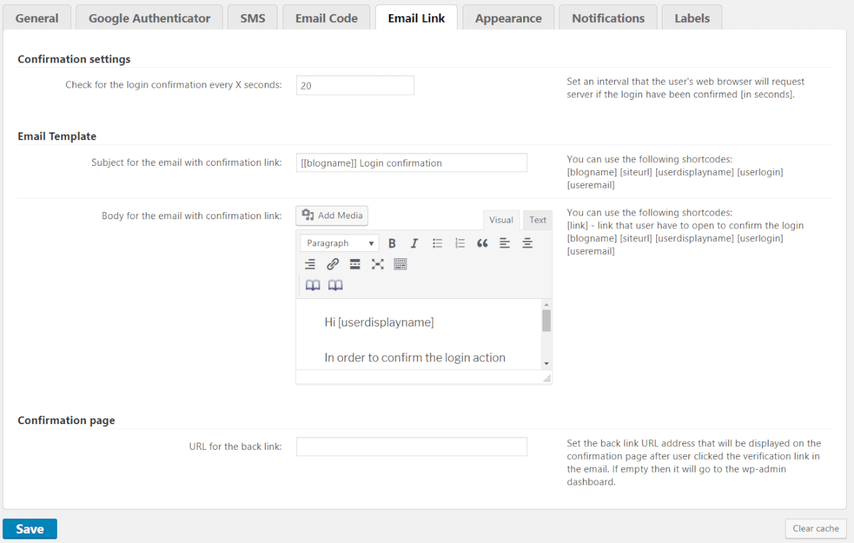Click the Add Media button
The image size is (854, 543).
tap(332, 216)
